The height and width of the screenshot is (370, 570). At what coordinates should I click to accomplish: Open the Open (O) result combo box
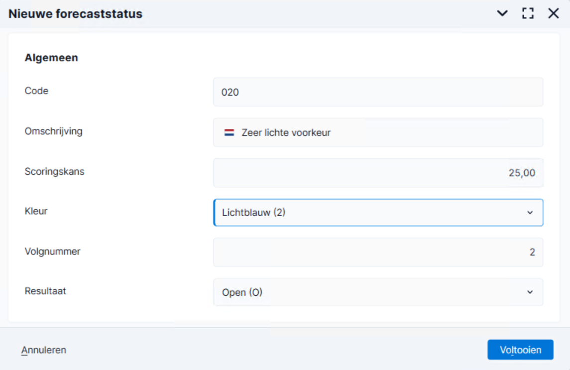pos(378,292)
